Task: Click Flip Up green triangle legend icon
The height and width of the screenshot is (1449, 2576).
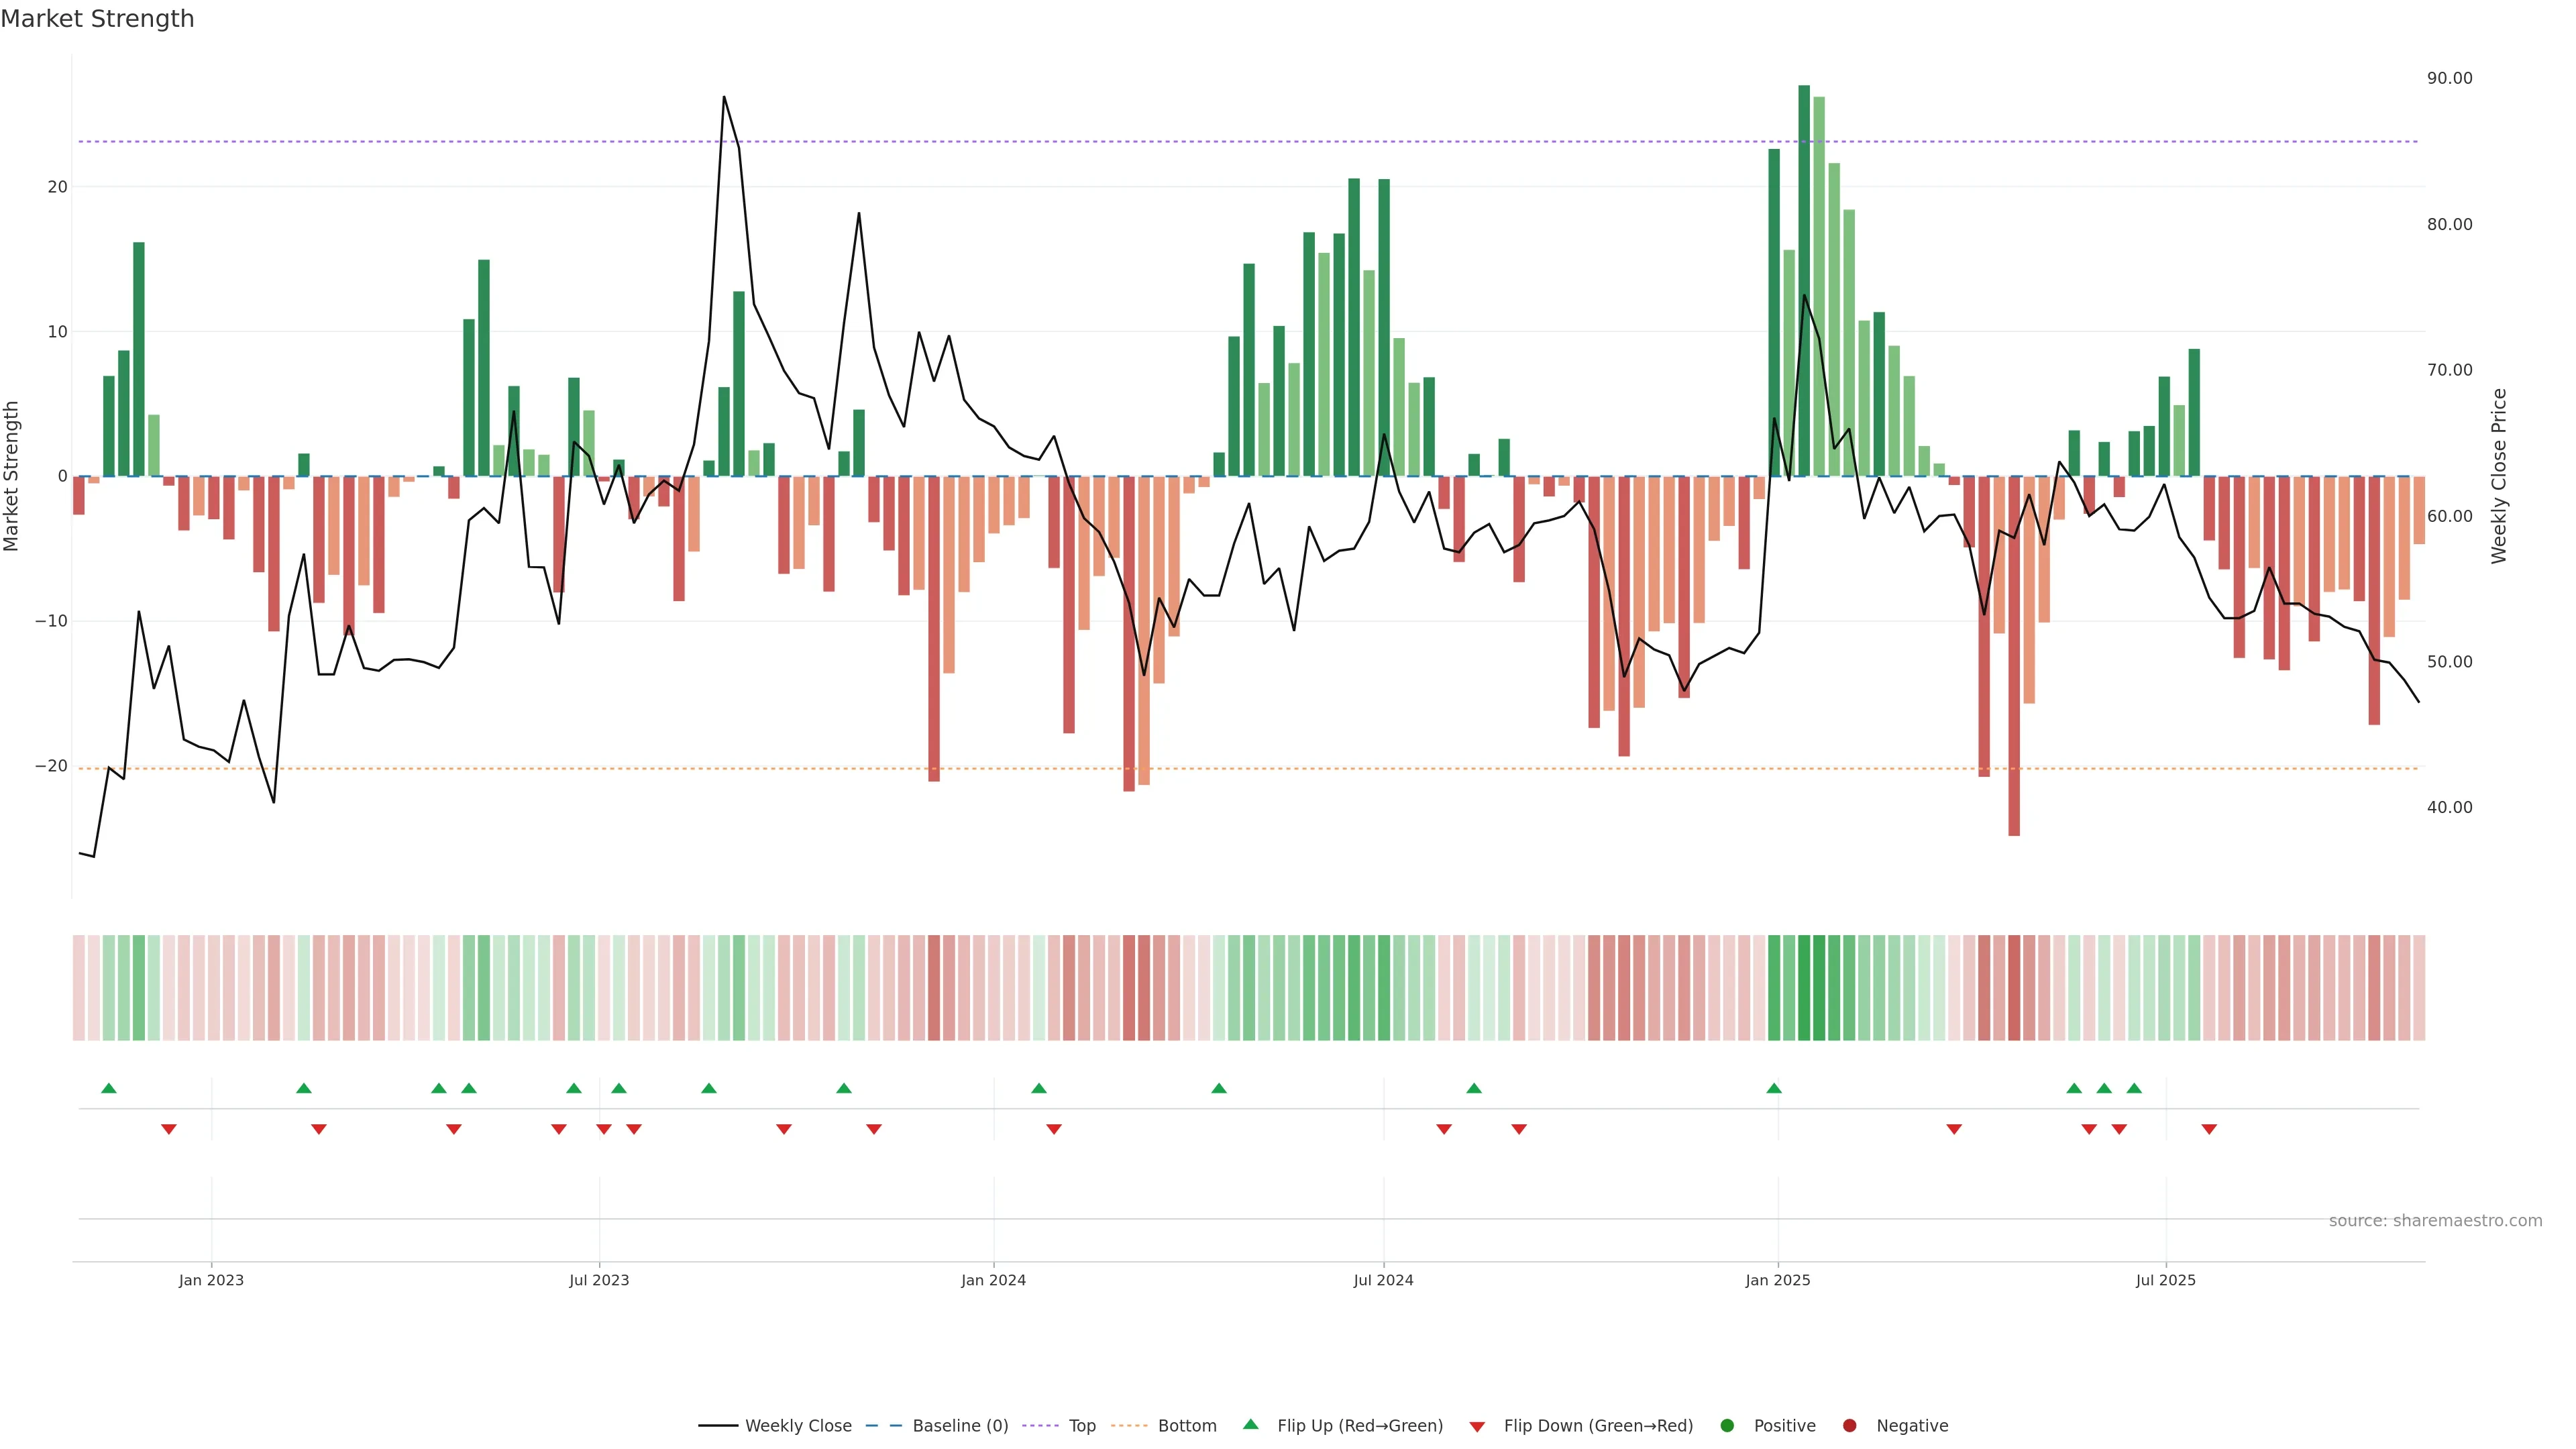Action: click(1250, 1424)
